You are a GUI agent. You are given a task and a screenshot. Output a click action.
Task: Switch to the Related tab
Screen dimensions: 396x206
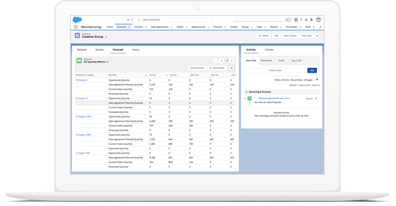pyautogui.click(x=82, y=50)
